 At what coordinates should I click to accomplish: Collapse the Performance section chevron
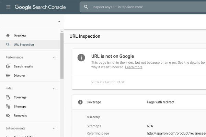(x=54, y=58)
